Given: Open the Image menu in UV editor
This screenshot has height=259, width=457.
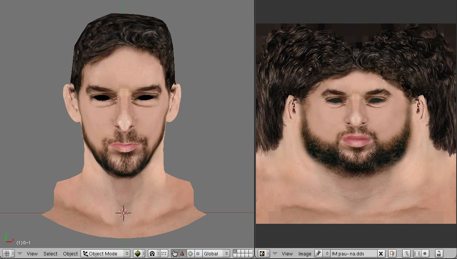Looking at the screenshot, I should coord(305,254).
